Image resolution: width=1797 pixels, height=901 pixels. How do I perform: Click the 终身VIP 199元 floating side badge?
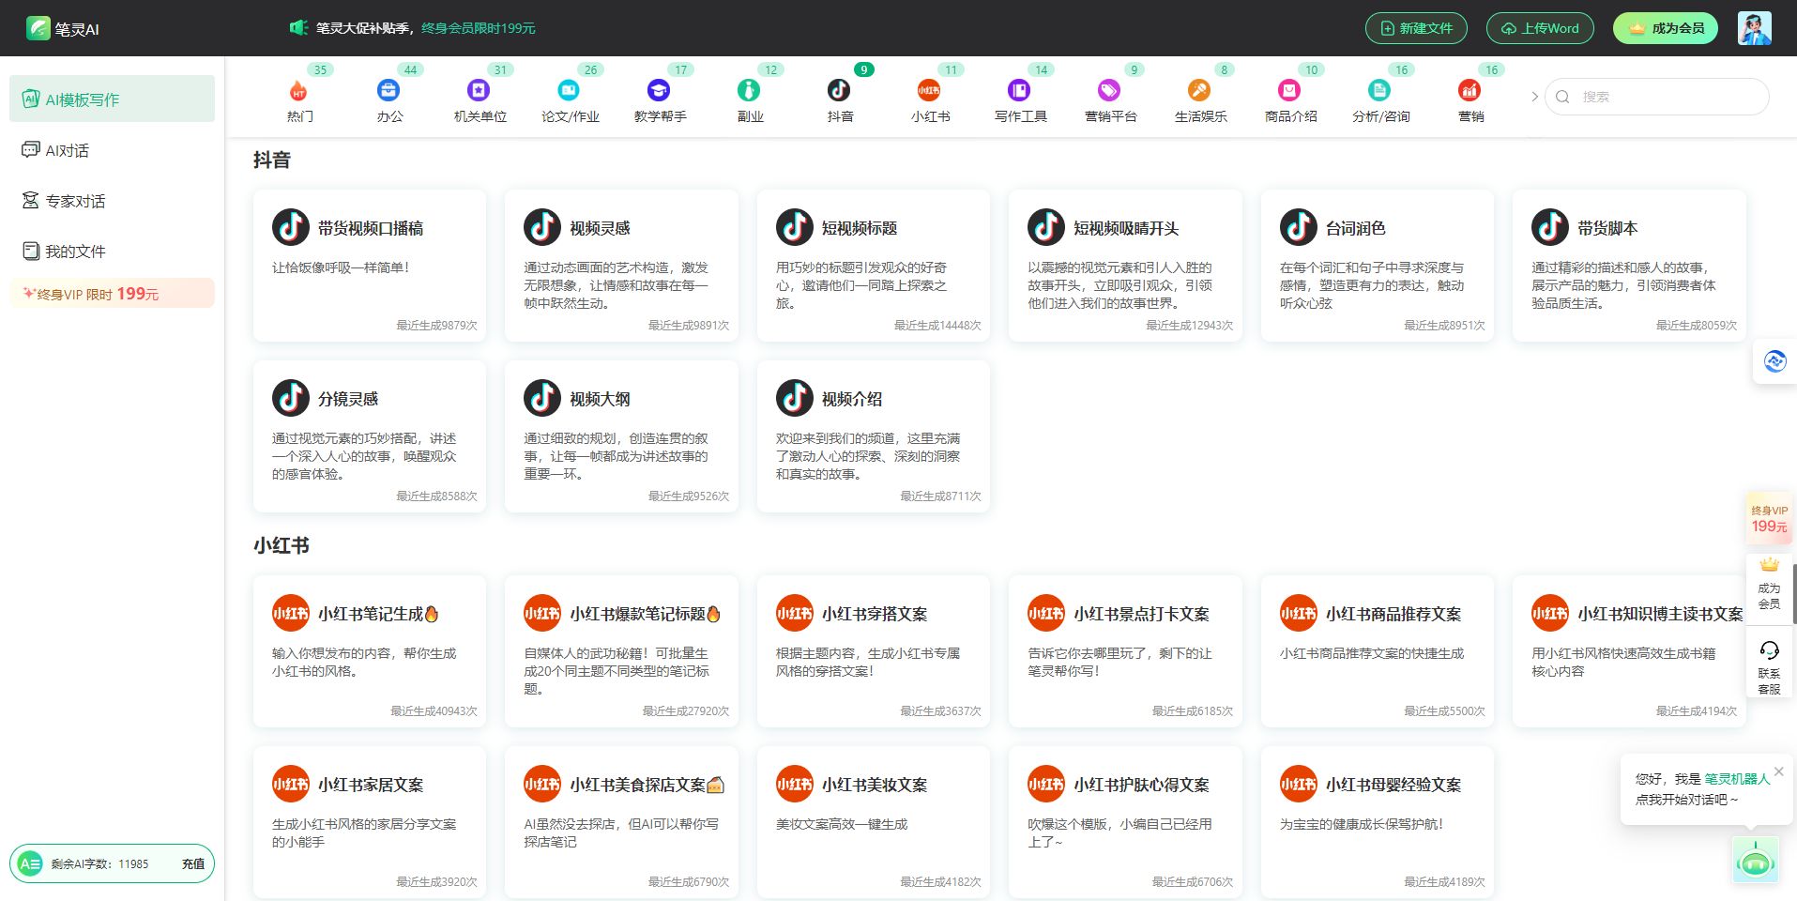point(1769,519)
